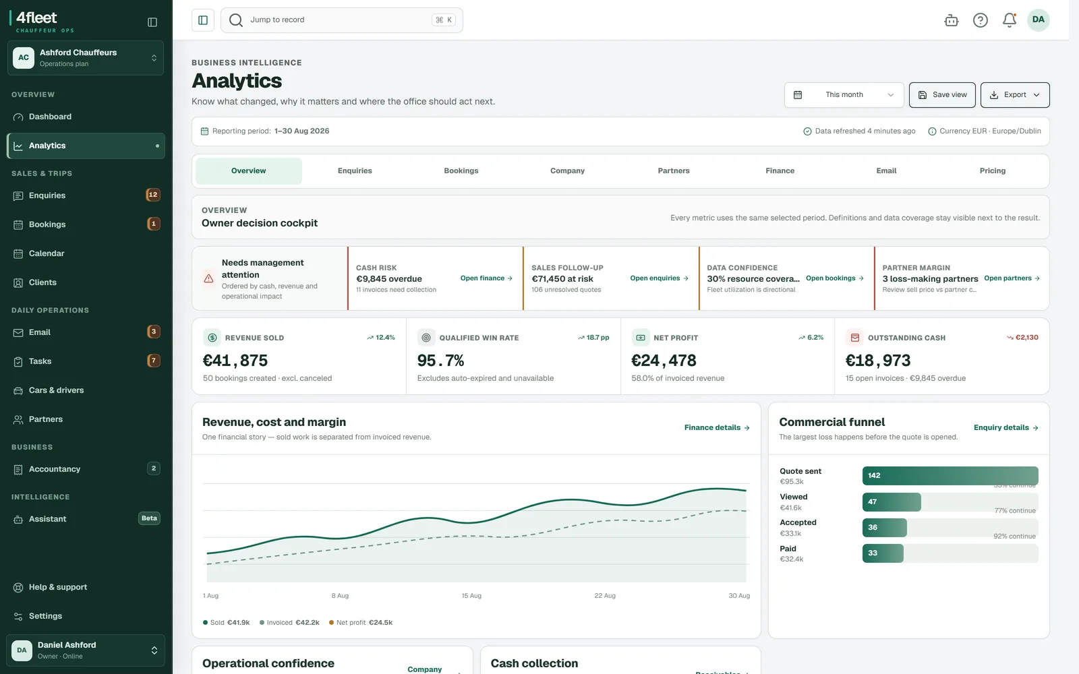Click the Viewed funnel bar showing 47
Screen dimensions: 1079x674
892,502
